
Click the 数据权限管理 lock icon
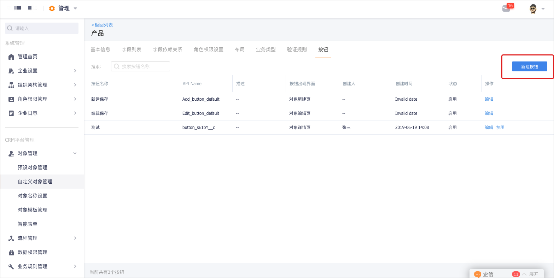point(11,253)
